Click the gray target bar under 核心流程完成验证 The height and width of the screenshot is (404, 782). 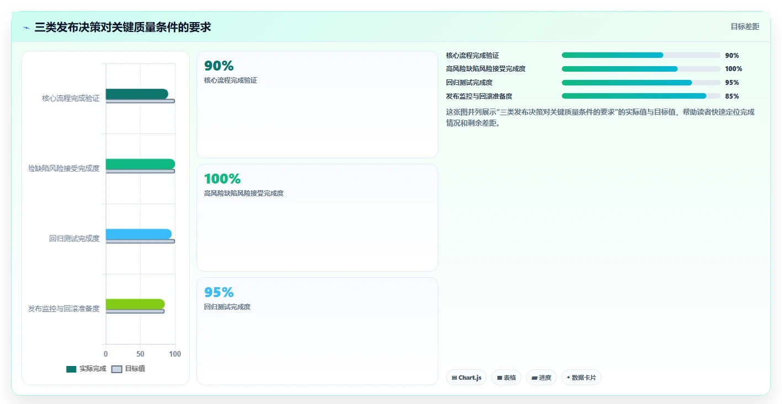(140, 101)
